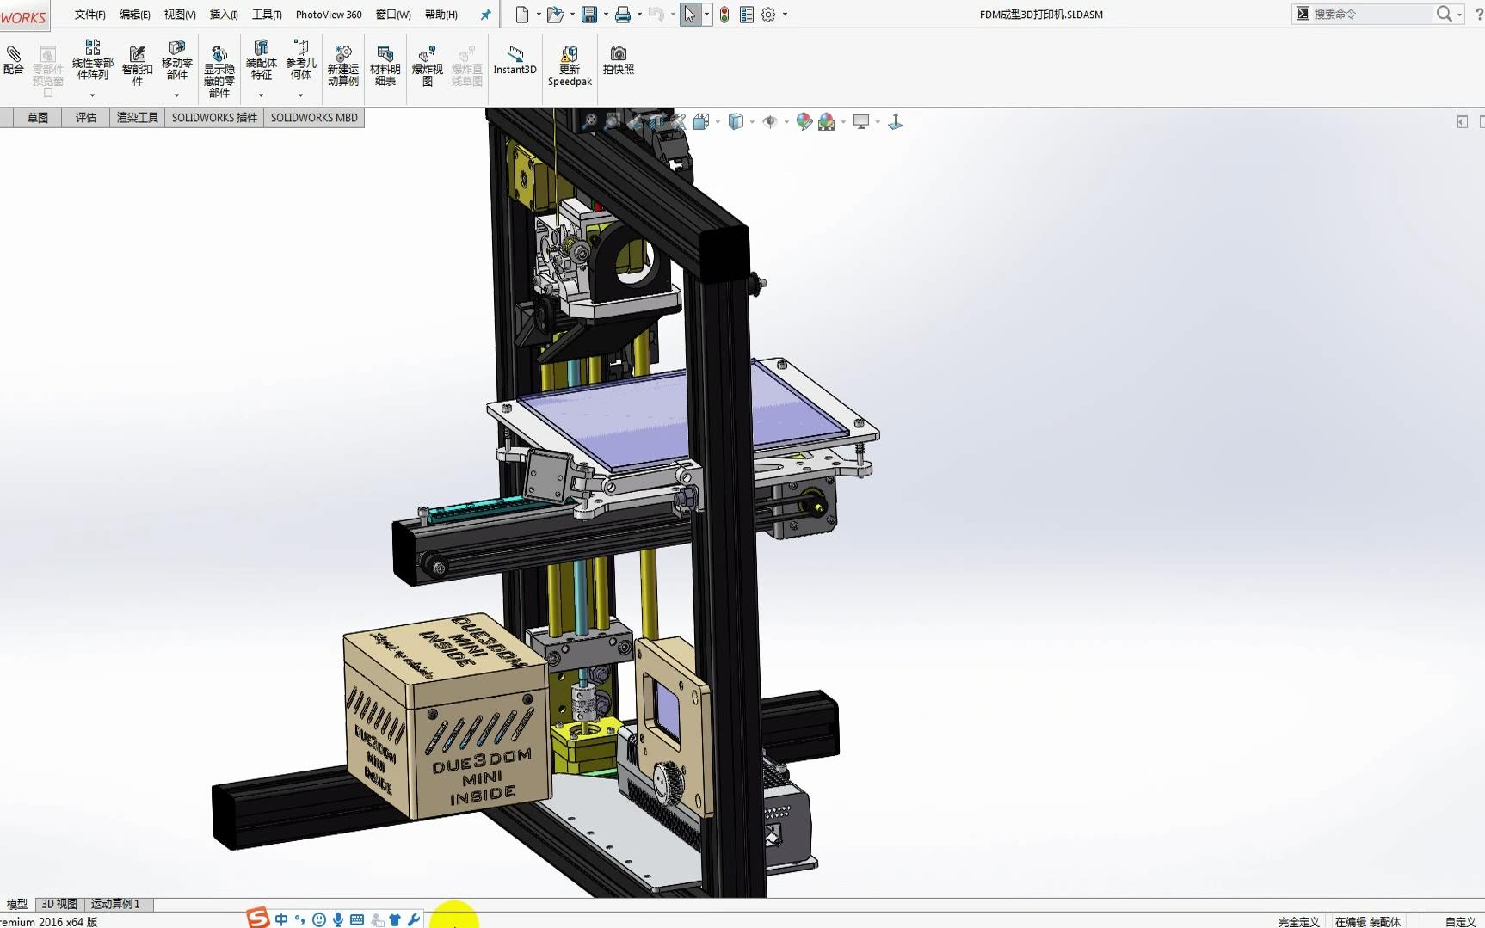Click the 搜索命令 search field
Image resolution: width=1485 pixels, height=928 pixels.
[1371, 15]
